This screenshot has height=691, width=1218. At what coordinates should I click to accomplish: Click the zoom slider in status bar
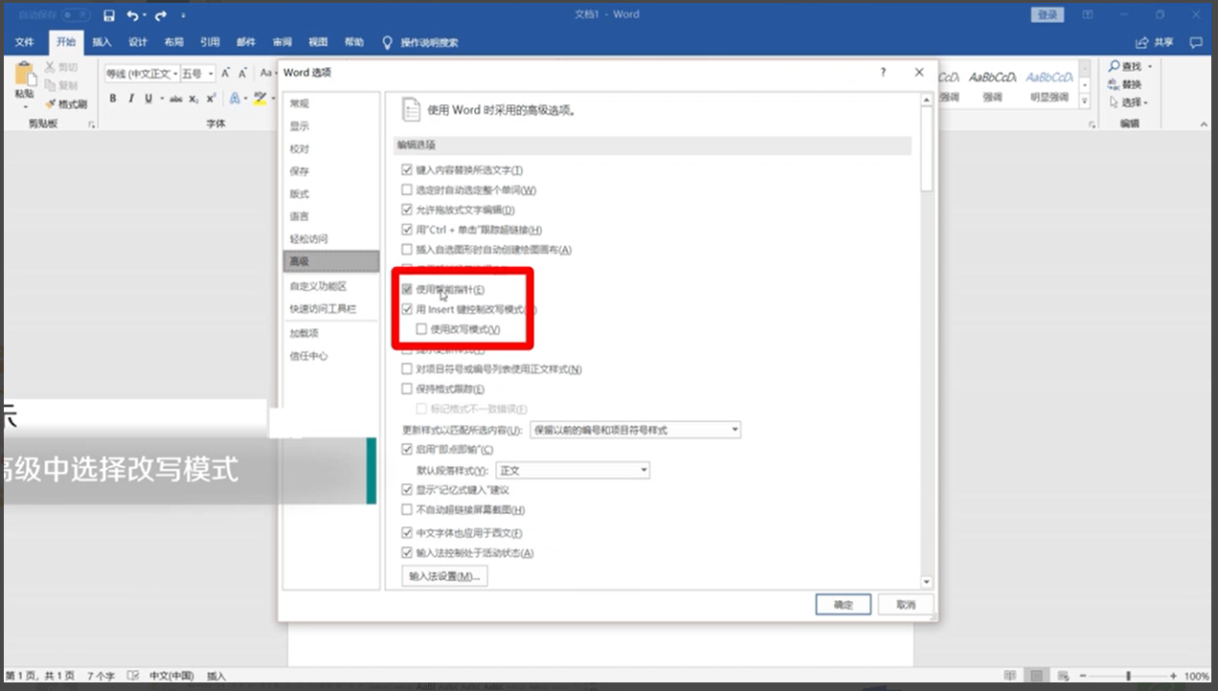(x=1128, y=676)
